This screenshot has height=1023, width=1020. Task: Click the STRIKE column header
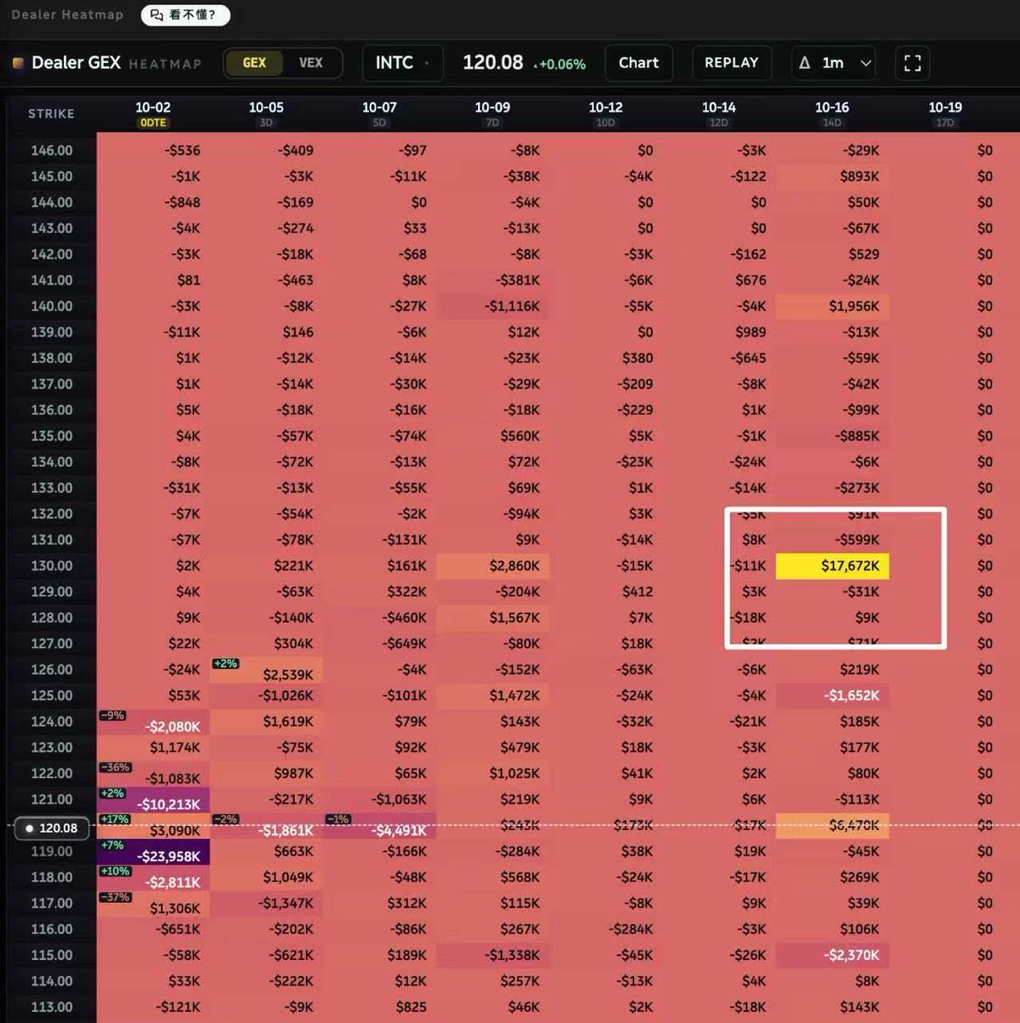pyautogui.click(x=51, y=113)
